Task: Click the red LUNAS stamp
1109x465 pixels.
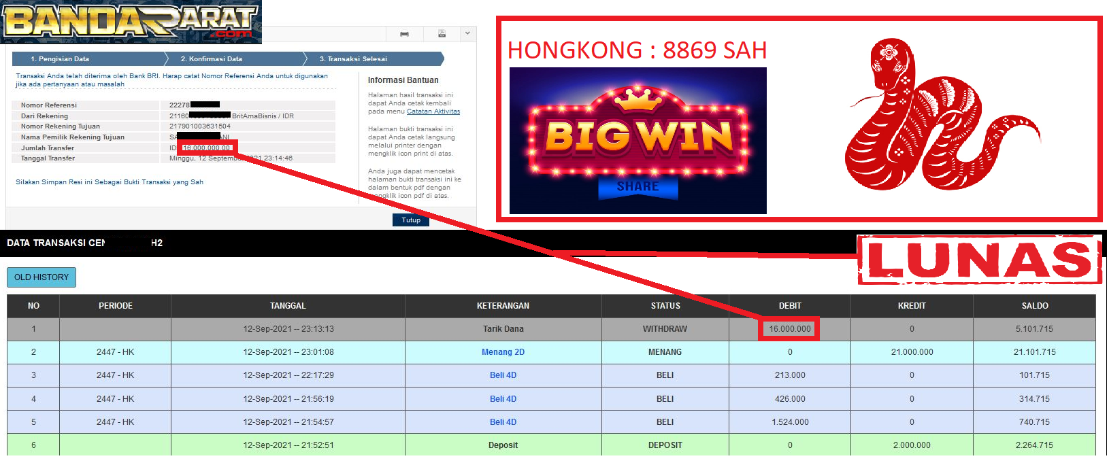Action: tap(978, 260)
